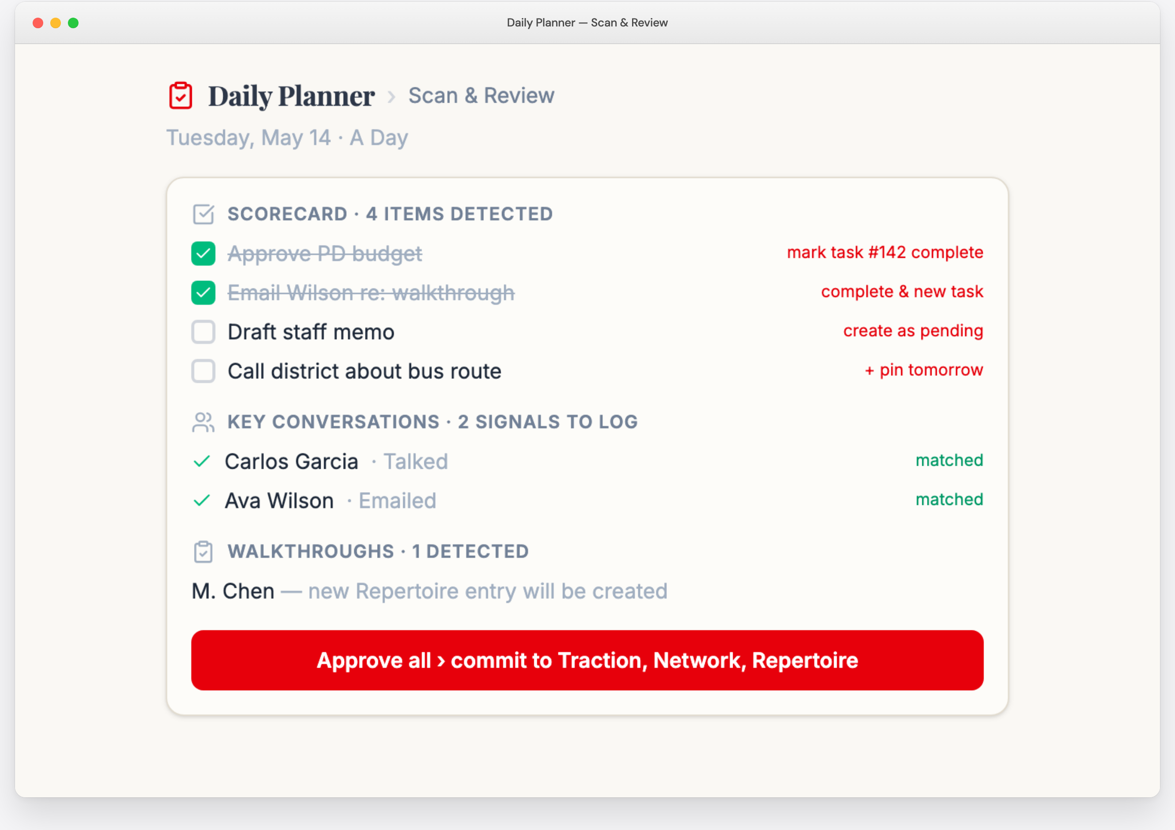Click the Walkthroughs clipboard section icon
This screenshot has height=830, width=1175.
click(203, 552)
